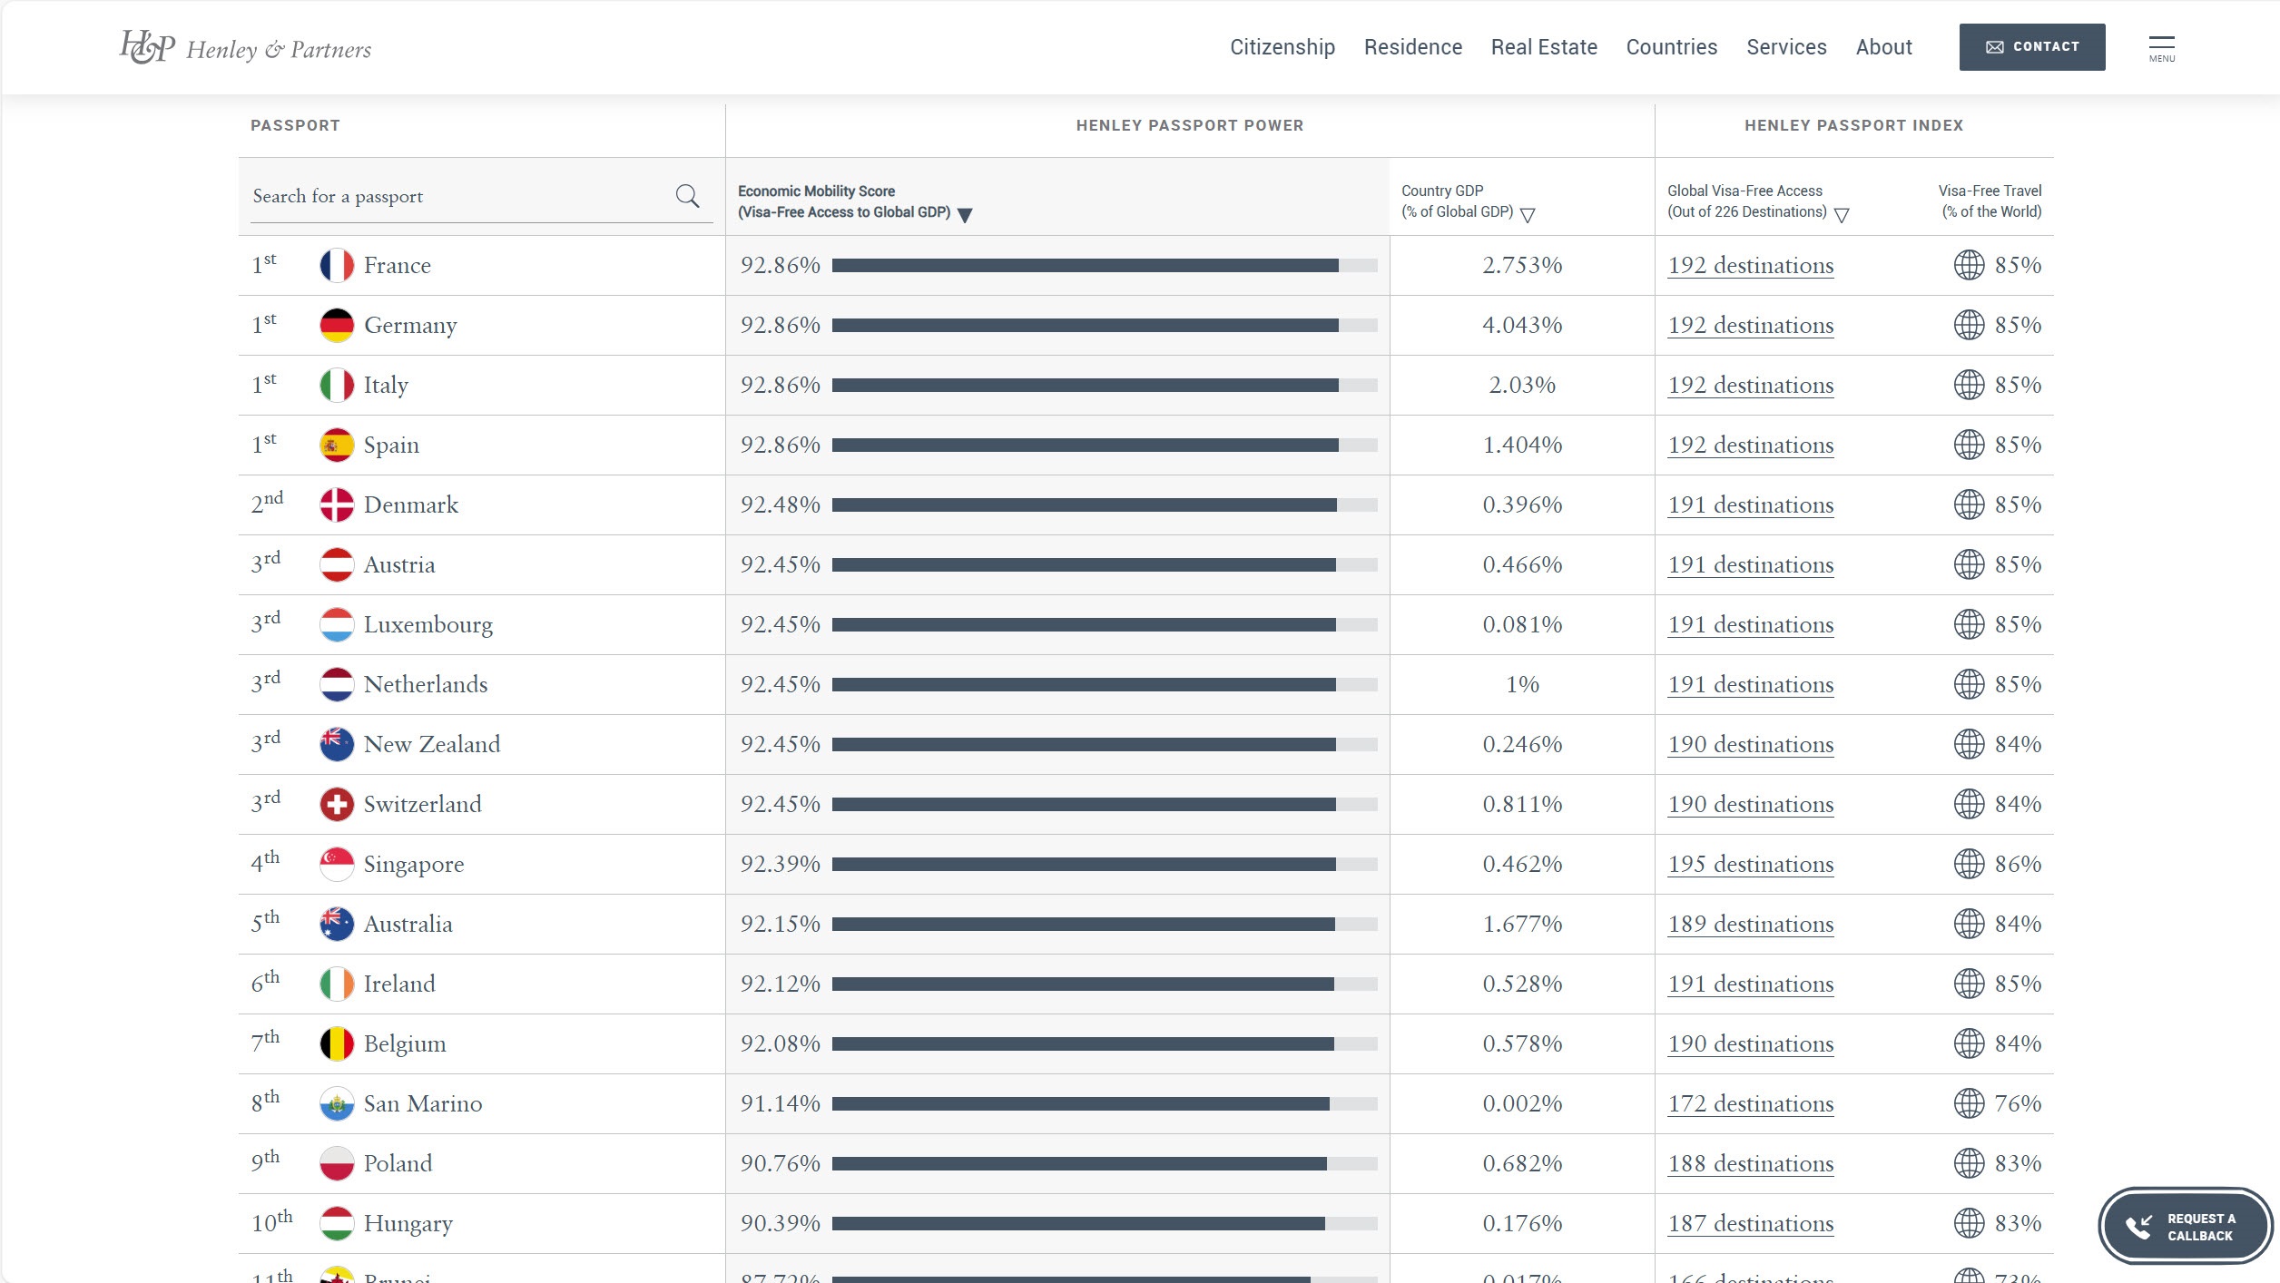Click the Poland flag icon
Screen dimensions: 2280x1283
pos(337,1163)
